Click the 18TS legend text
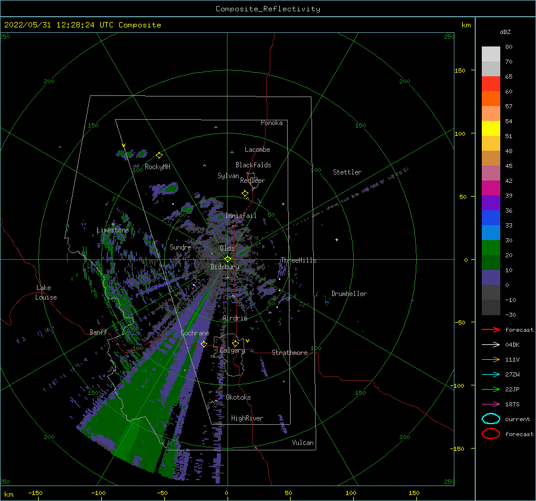Viewport: 536px width, 501px height. (x=512, y=404)
